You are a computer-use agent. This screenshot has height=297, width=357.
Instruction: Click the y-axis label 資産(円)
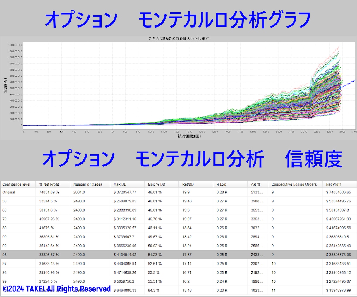tap(5, 86)
